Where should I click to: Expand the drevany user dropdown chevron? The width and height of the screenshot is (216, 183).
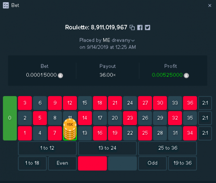(133, 41)
